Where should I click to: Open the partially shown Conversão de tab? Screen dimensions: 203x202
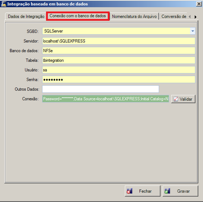point(174,16)
